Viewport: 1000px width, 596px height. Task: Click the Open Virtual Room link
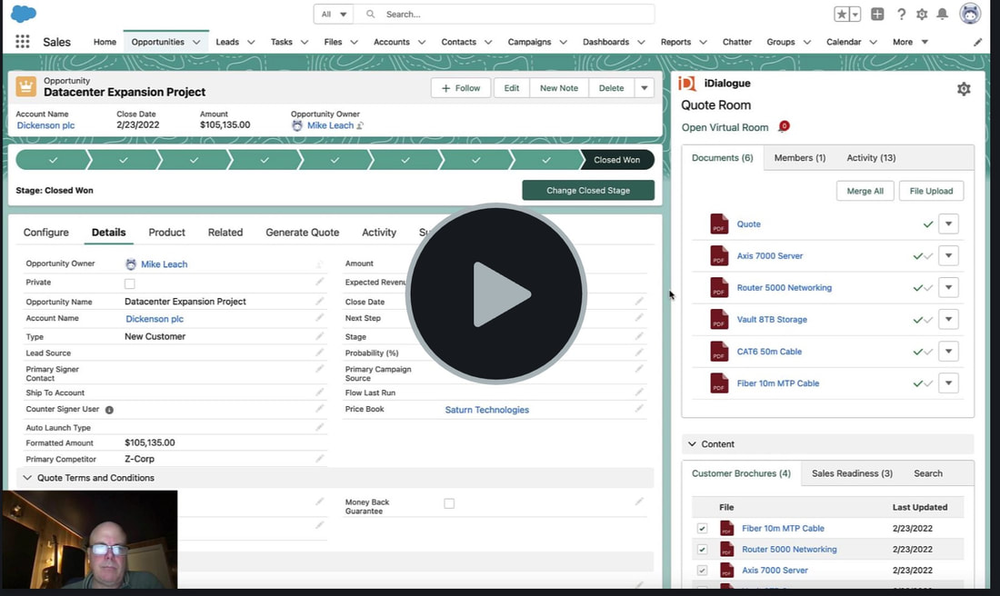coord(725,127)
